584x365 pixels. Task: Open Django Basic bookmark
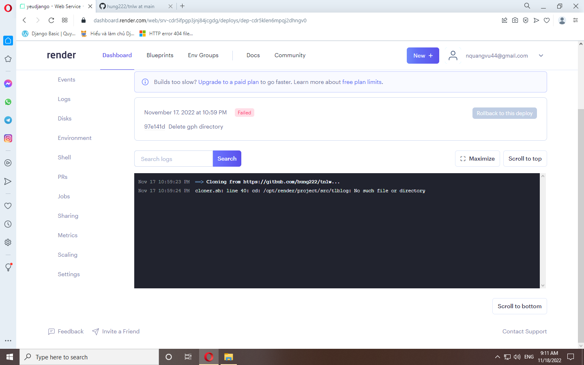(49, 34)
